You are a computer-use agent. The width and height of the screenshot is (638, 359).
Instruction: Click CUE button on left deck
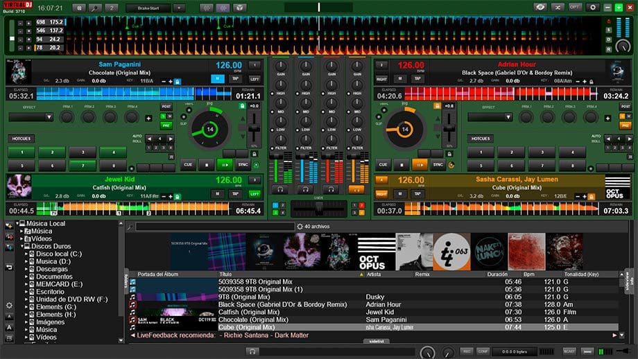188,165
